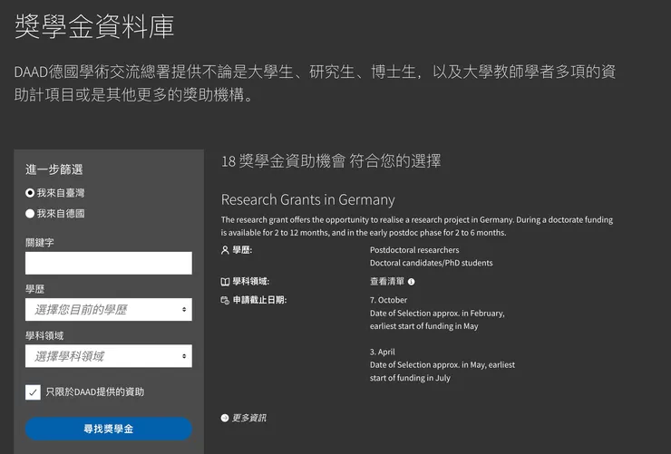This screenshot has width=671, height=454.
Task: Click the arrow icon before 更多資訊
Action: 225,418
